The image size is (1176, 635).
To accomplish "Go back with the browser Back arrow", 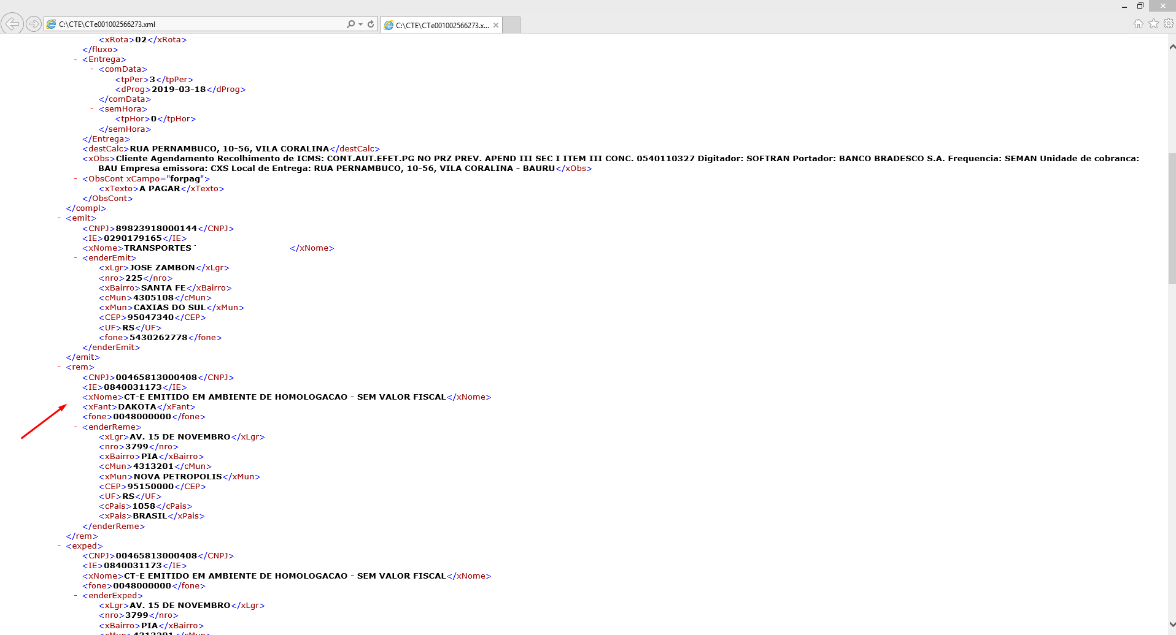I will [12, 24].
